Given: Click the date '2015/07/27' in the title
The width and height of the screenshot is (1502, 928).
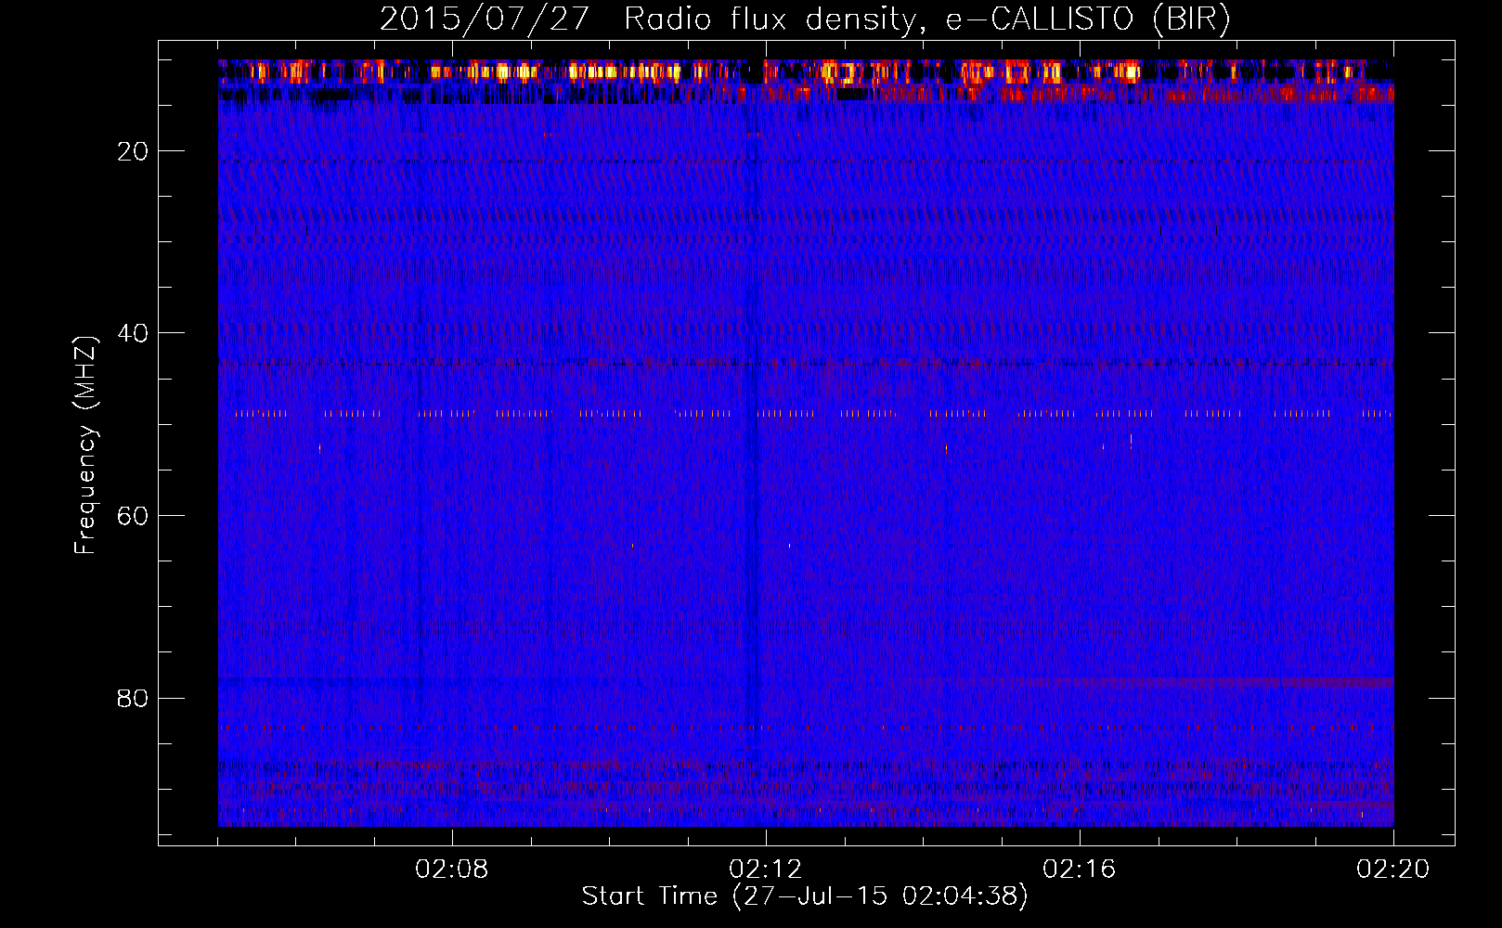Looking at the screenshot, I should (485, 19).
